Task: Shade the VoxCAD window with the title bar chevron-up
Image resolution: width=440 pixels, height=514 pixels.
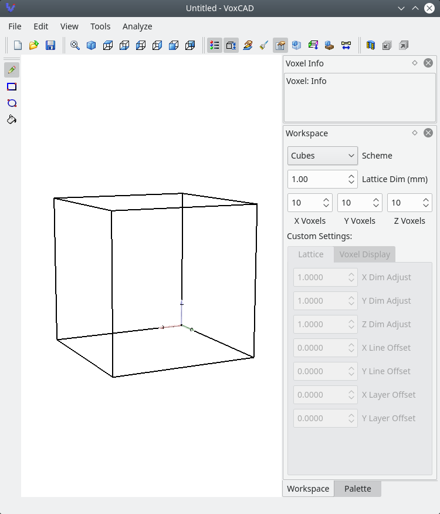Action: click(x=415, y=8)
